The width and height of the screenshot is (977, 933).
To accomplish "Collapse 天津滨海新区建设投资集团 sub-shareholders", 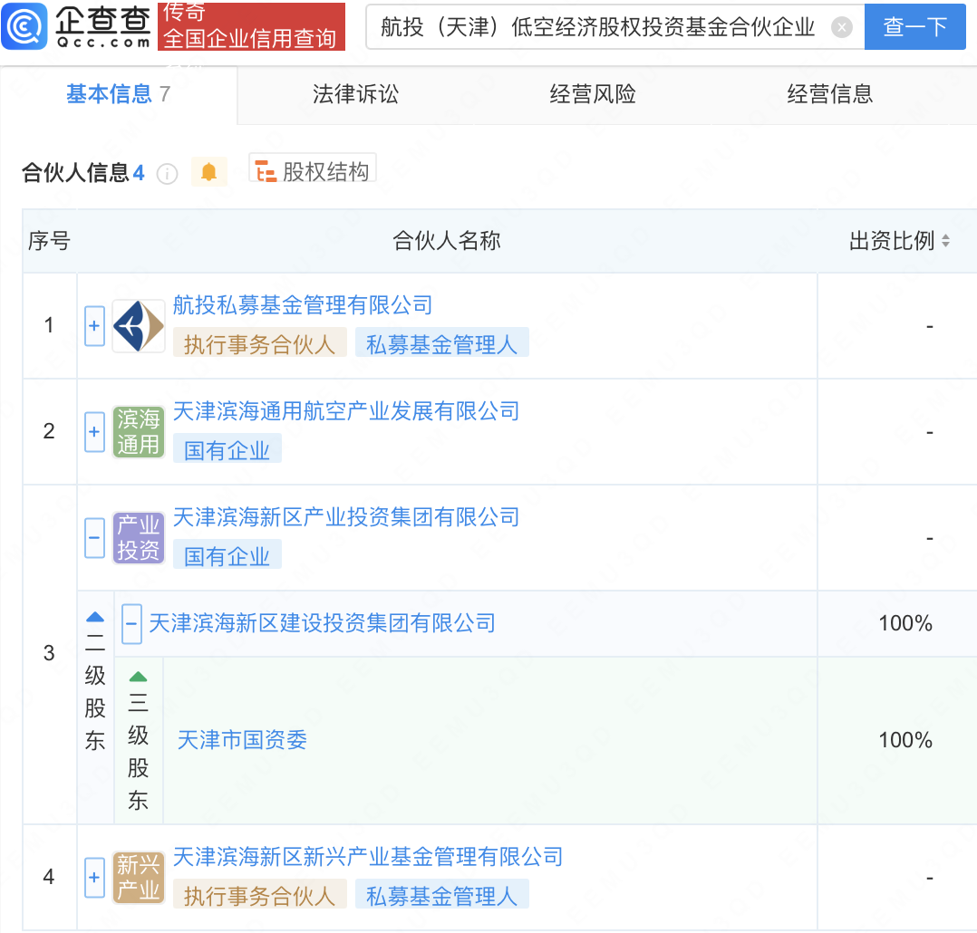I will 131,623.
